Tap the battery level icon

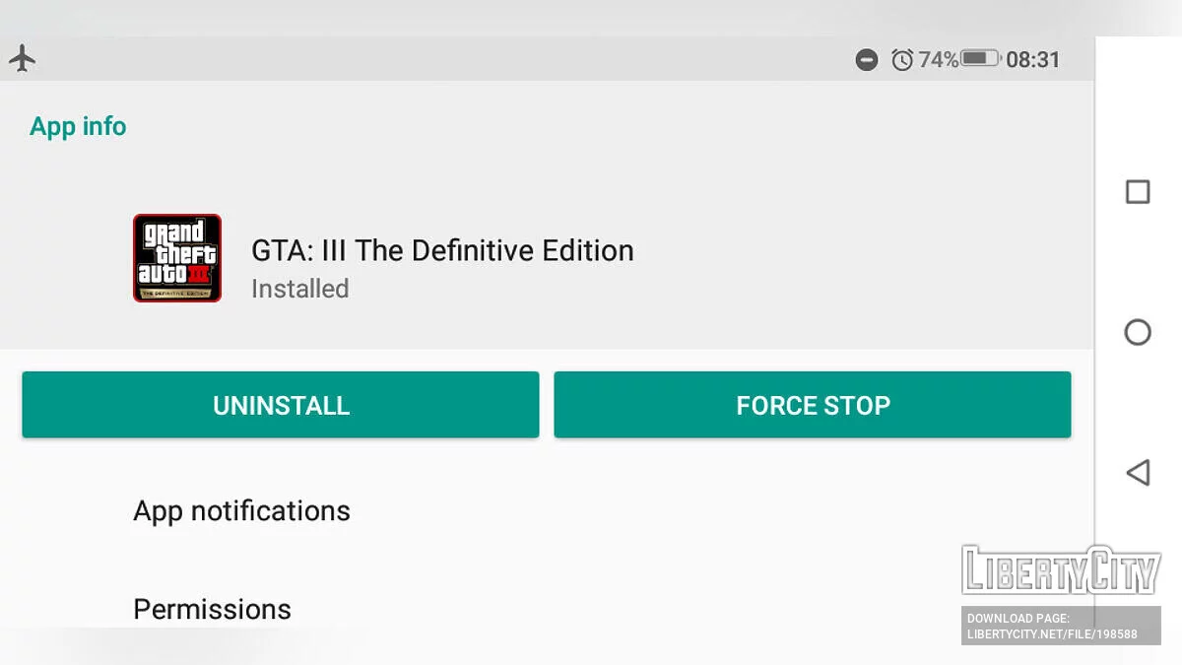point(980,59)
